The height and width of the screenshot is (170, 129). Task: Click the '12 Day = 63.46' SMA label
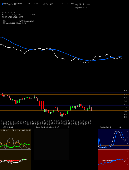(x=10, y=5)
